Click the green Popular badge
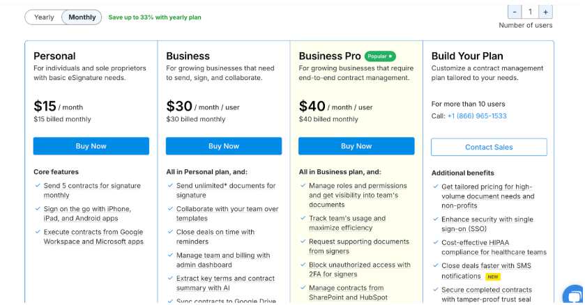This screenshot has width=585, height=305. pos(381,56)
